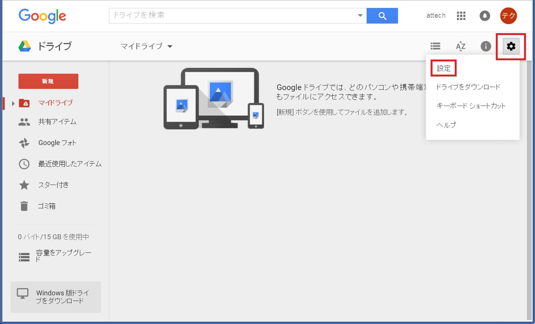The image size is (535, 324).
Task: Click the ドライブ title text
Action: click(54, 46)
